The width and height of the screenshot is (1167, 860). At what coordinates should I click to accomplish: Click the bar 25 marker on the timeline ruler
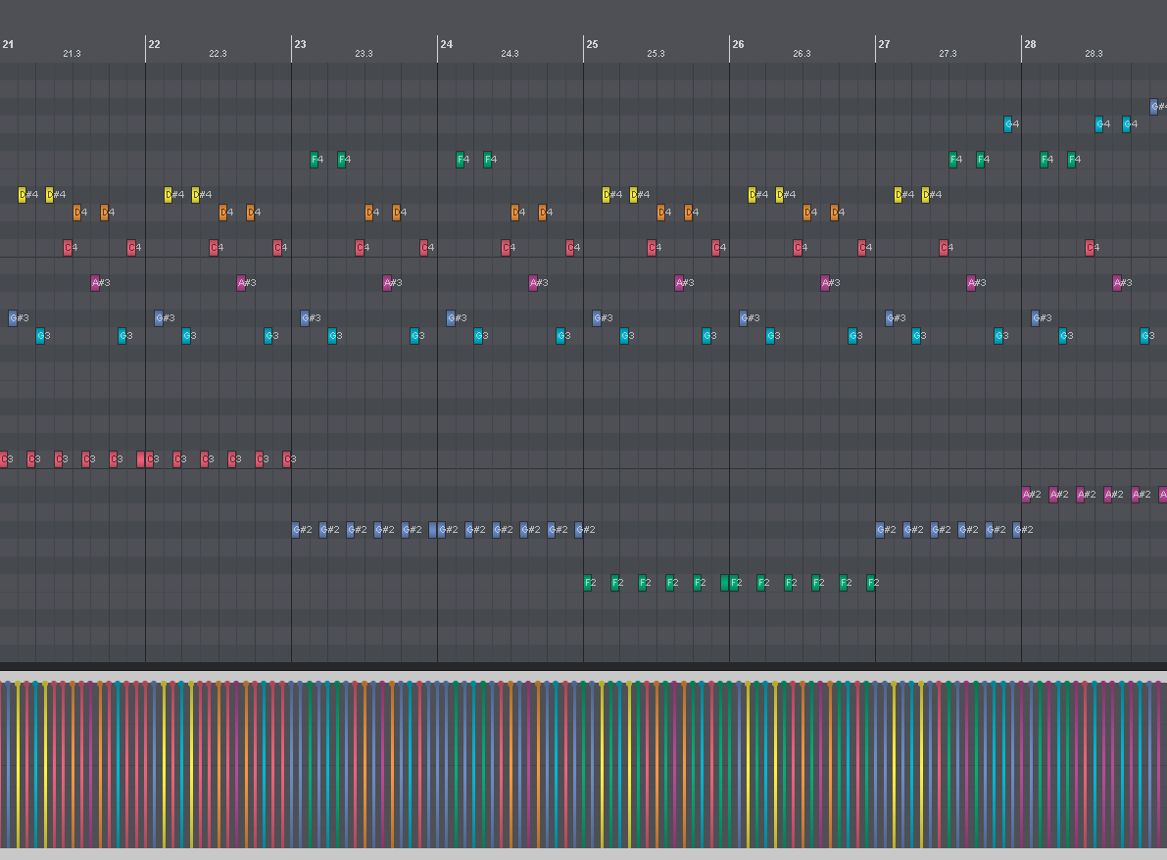coord(592,44)
